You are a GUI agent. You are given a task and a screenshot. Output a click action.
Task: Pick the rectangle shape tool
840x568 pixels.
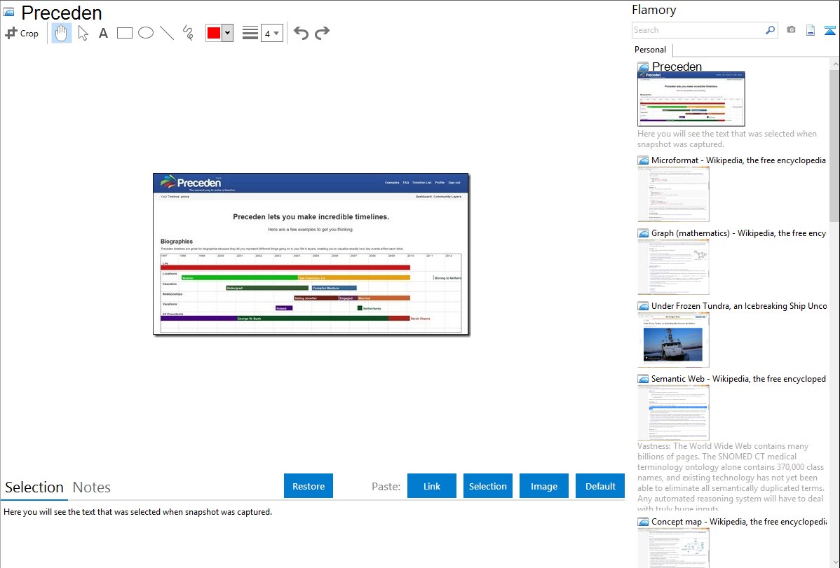(x=124, y=33)
